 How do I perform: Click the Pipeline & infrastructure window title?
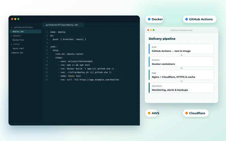181,30
